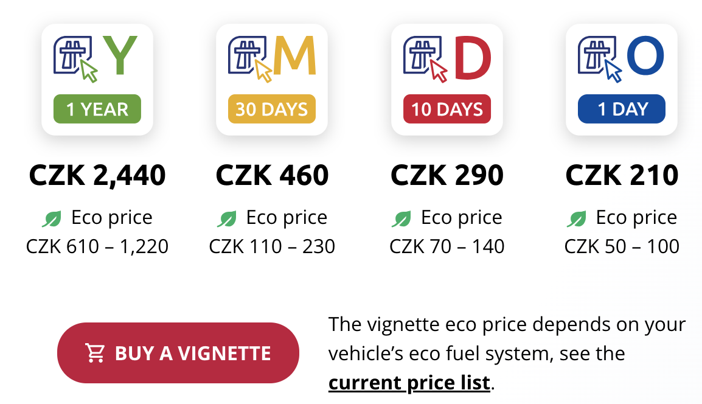Select the yellow M monthly vignette icon
The image size is (702, 404).
[272, 58]
